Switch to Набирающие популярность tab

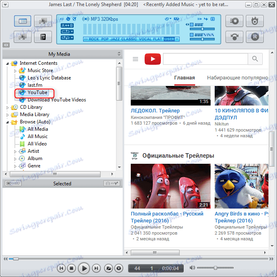237,78
